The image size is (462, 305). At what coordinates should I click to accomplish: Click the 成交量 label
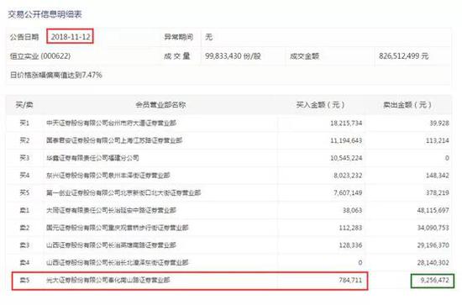pyautogui.click(x=176, y=56)
